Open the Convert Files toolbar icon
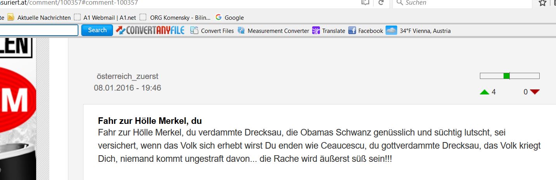 click(x=194, y=31)
